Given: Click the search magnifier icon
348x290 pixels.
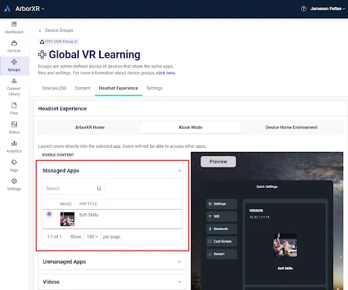Looking at the screenshot, I should pos(99,189).
